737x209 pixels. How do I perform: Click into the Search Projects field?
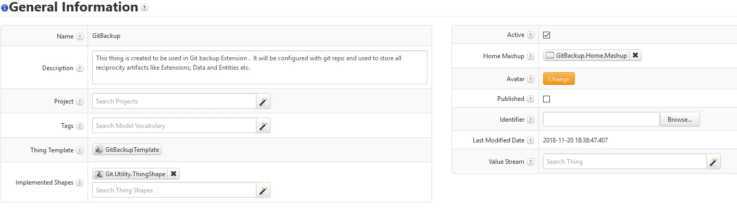click(174, 101)
